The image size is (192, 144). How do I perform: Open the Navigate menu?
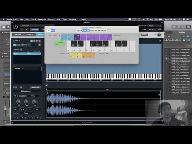pos(42,19)
